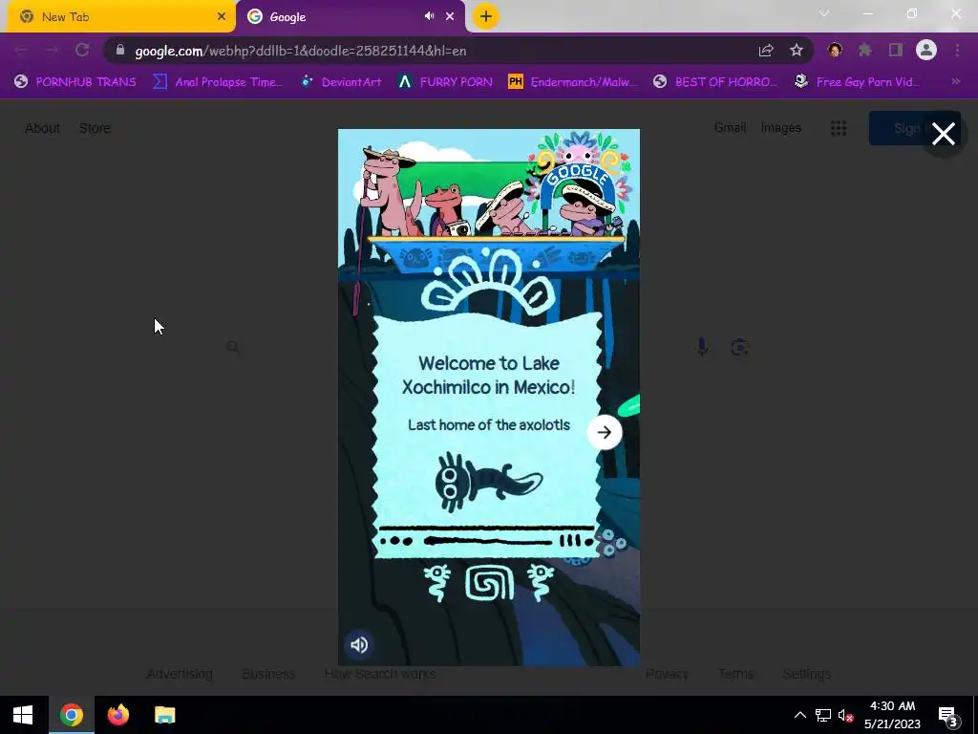Bookmark this page with the star
Screen dimensions: 978x734
(x=797, y=51)
